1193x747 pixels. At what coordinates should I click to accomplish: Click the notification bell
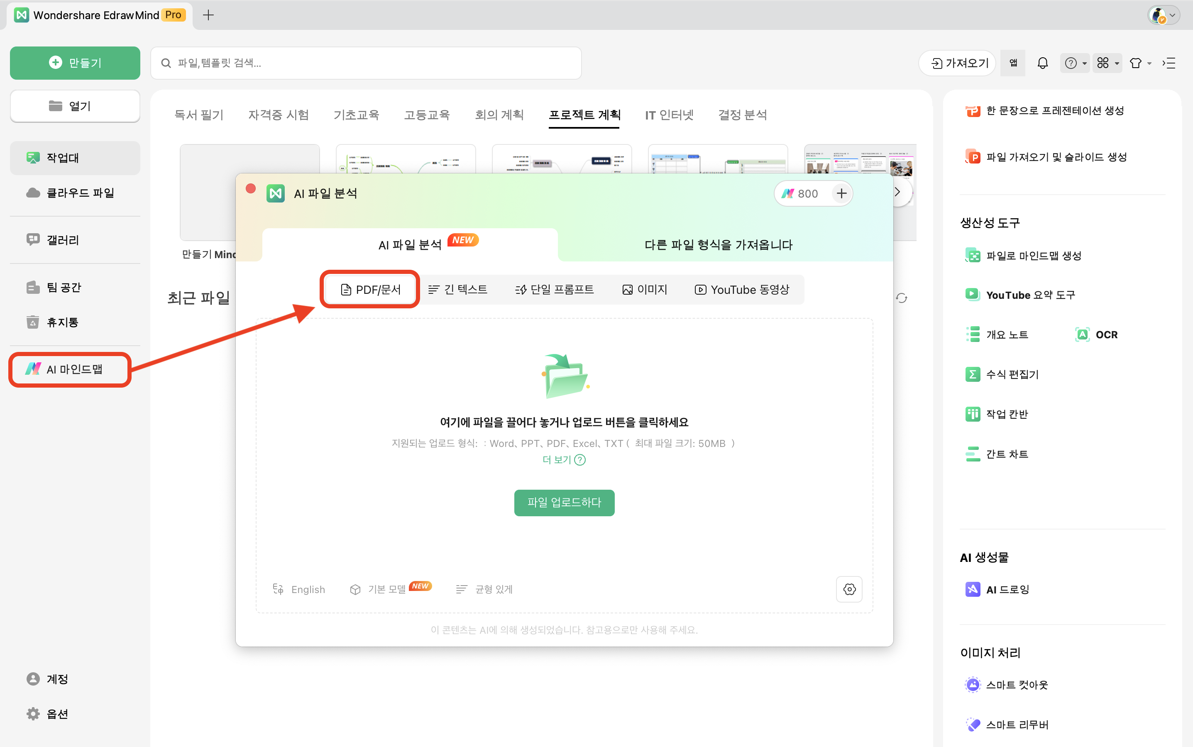pos(1042,63)
